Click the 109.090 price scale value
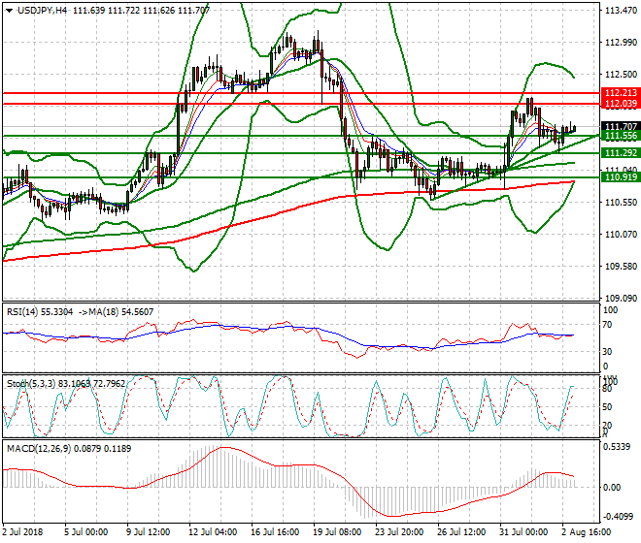Screen dimensions: 641x543 click(x=621, y=299)
